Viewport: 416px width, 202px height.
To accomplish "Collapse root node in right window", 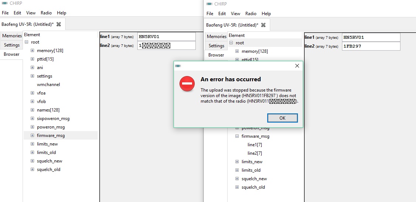I will coord(231,43).
